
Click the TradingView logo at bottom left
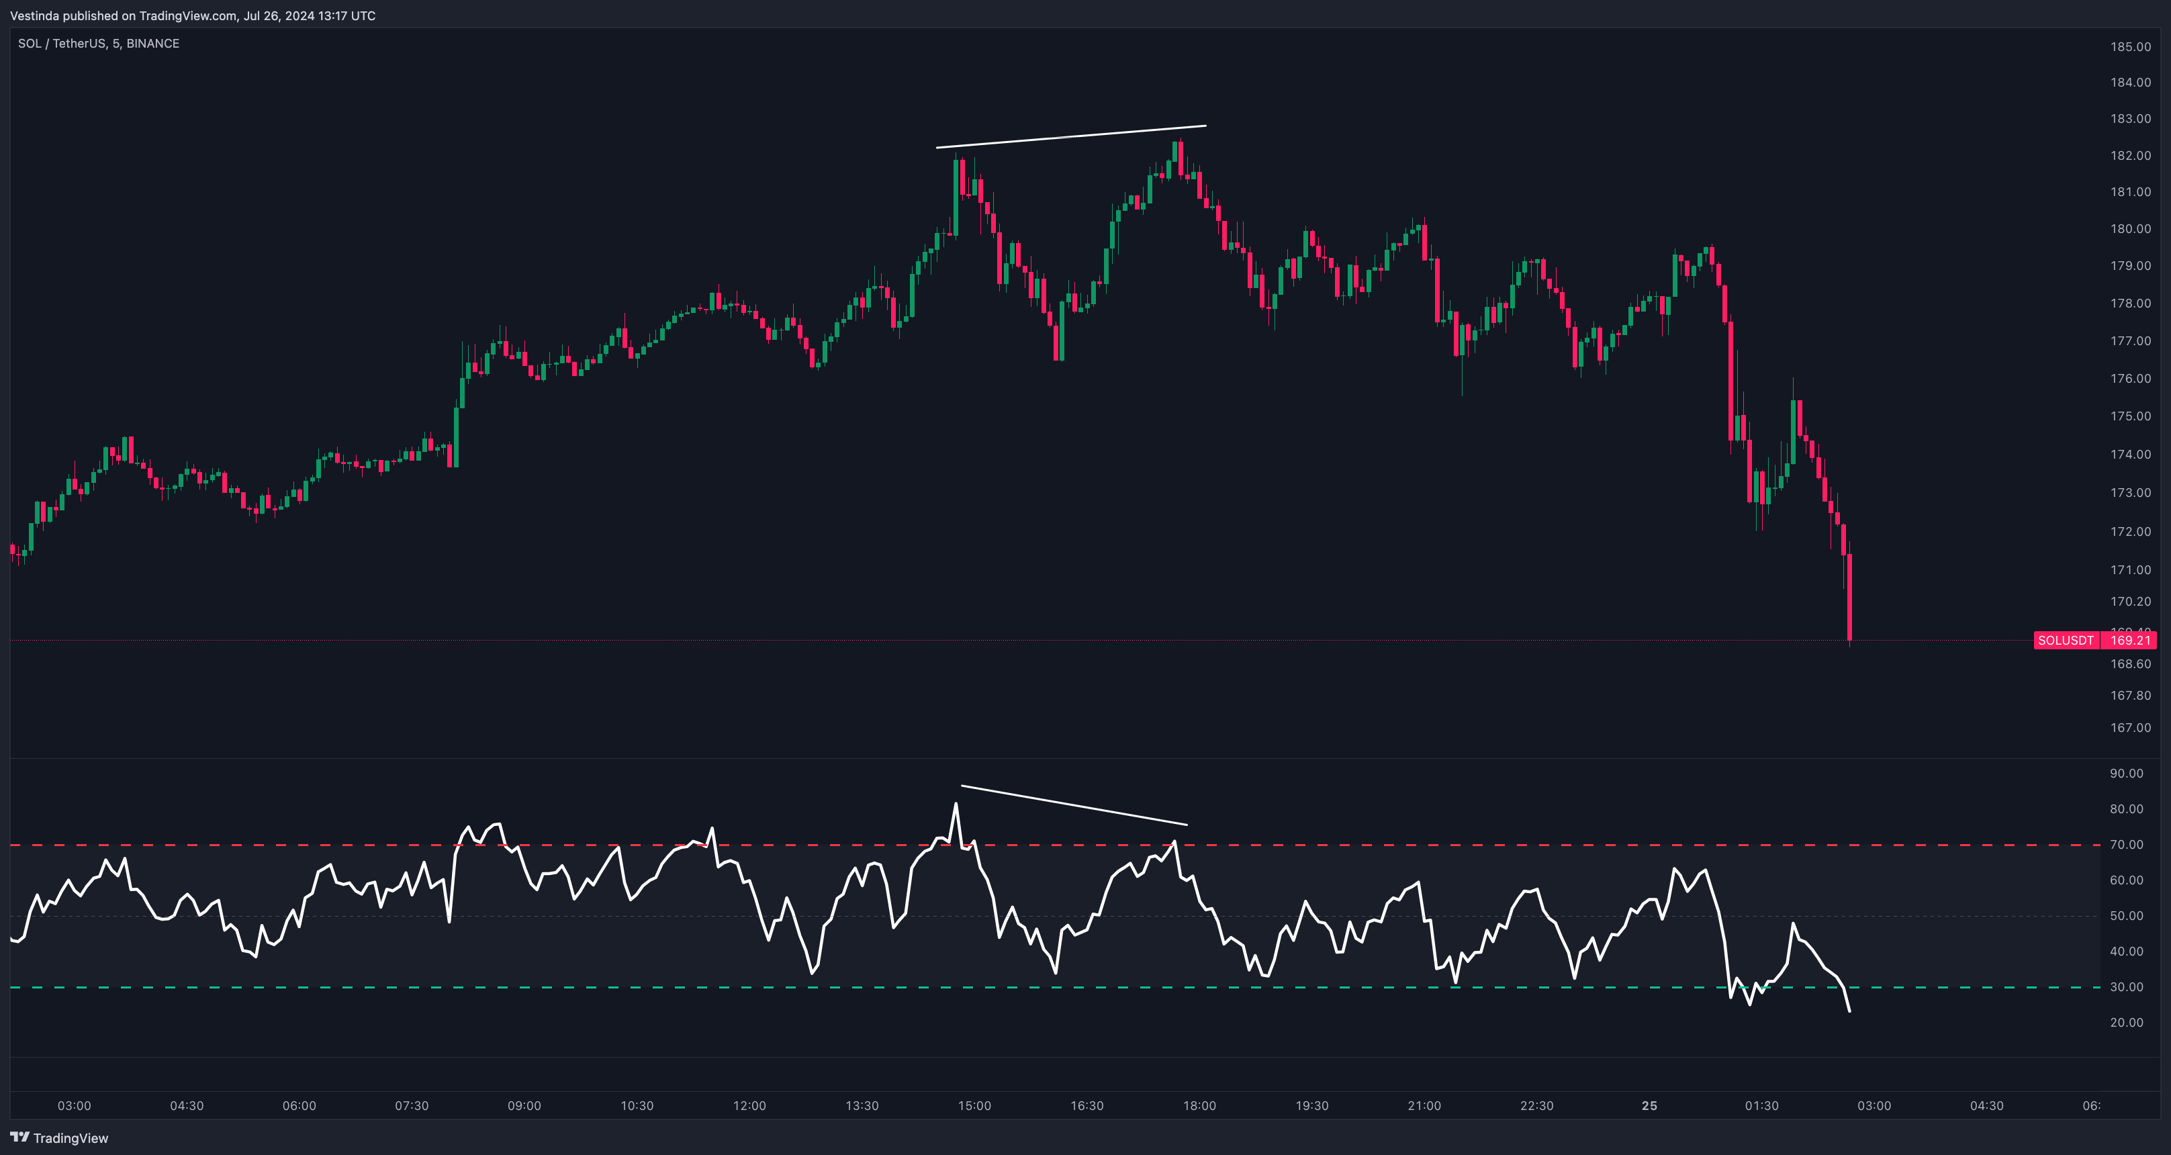[59, 1138]
